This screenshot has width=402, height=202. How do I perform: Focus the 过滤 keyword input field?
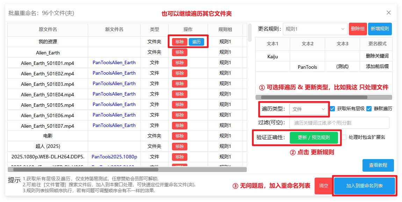[x=339, y=123]
